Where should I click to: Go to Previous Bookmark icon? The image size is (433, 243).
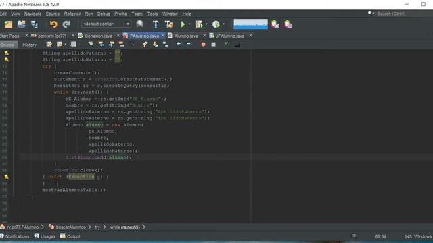click(x=145, y=44)
